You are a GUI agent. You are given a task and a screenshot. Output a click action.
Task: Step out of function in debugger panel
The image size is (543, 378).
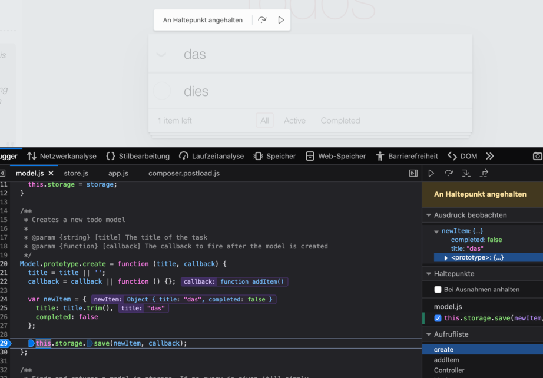484,173
